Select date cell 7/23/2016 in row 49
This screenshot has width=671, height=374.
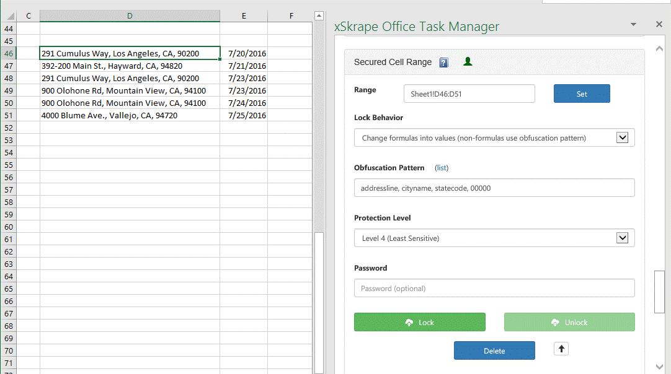pos(244,90)
